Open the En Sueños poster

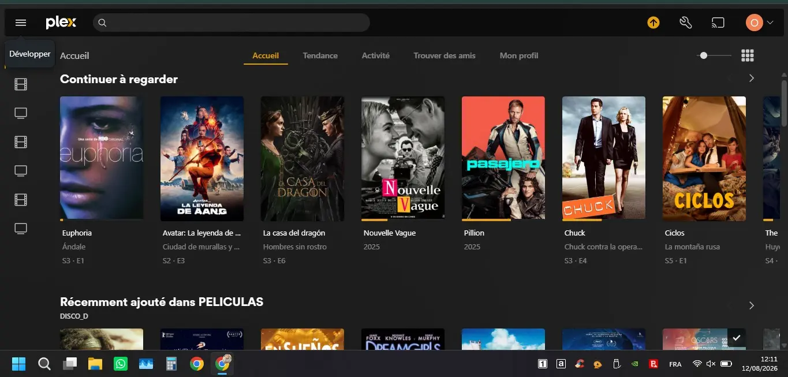click(302, 339)
